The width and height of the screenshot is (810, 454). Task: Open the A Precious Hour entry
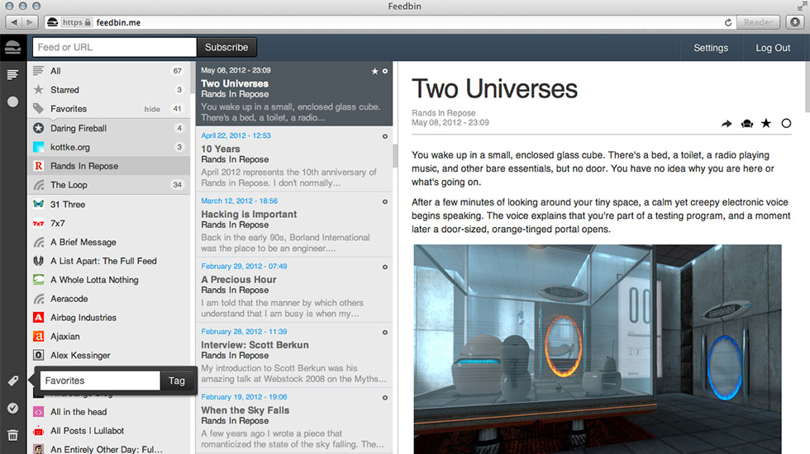[294, 290]
